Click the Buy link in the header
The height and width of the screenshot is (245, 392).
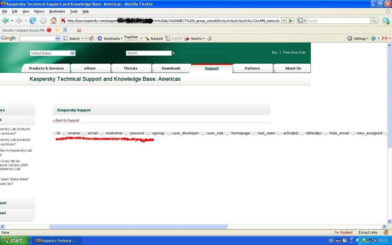pyautogui.click(x=274, y=52)
